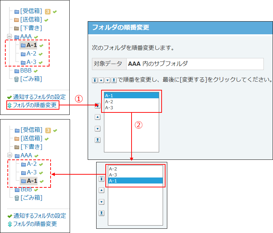273x233 pixels.
Task: Select A-3 subfolder in the lower tree
Action: (x=32, y=173)
